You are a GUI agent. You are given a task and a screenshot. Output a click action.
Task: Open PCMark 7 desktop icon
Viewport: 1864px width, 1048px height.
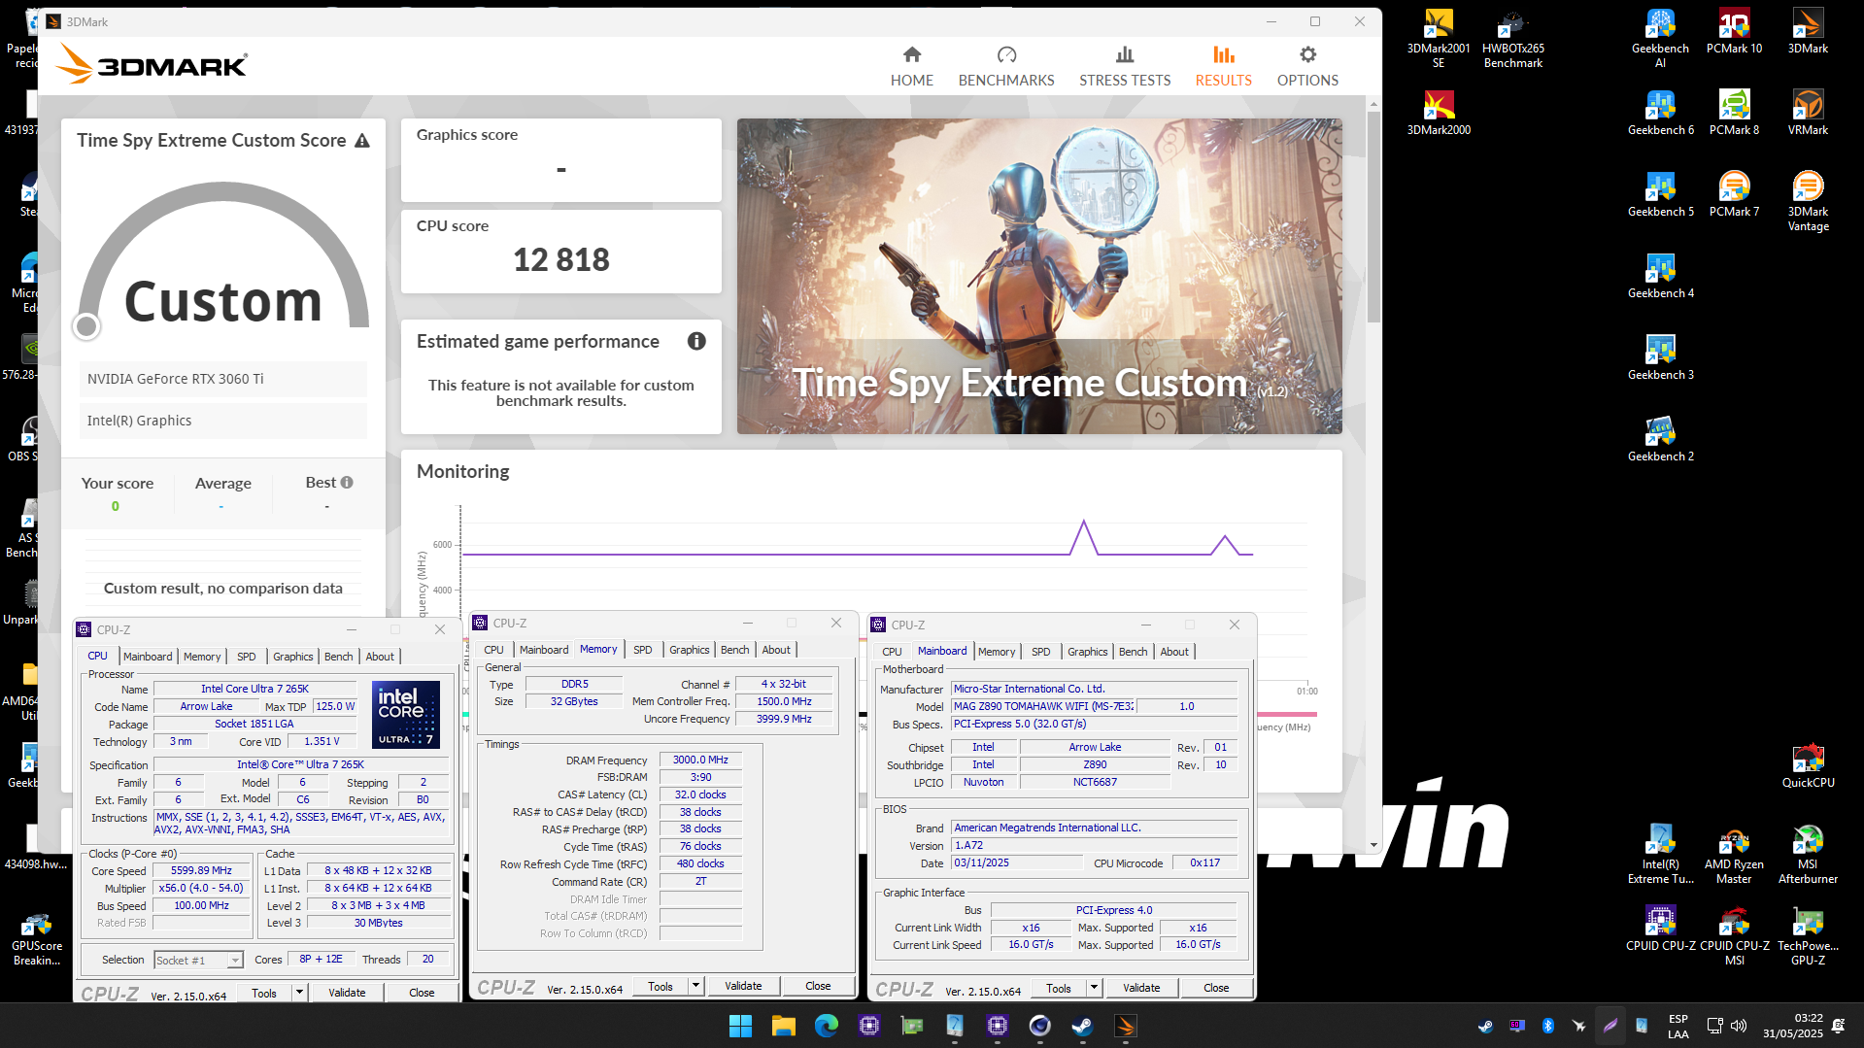coord(1734,194)
